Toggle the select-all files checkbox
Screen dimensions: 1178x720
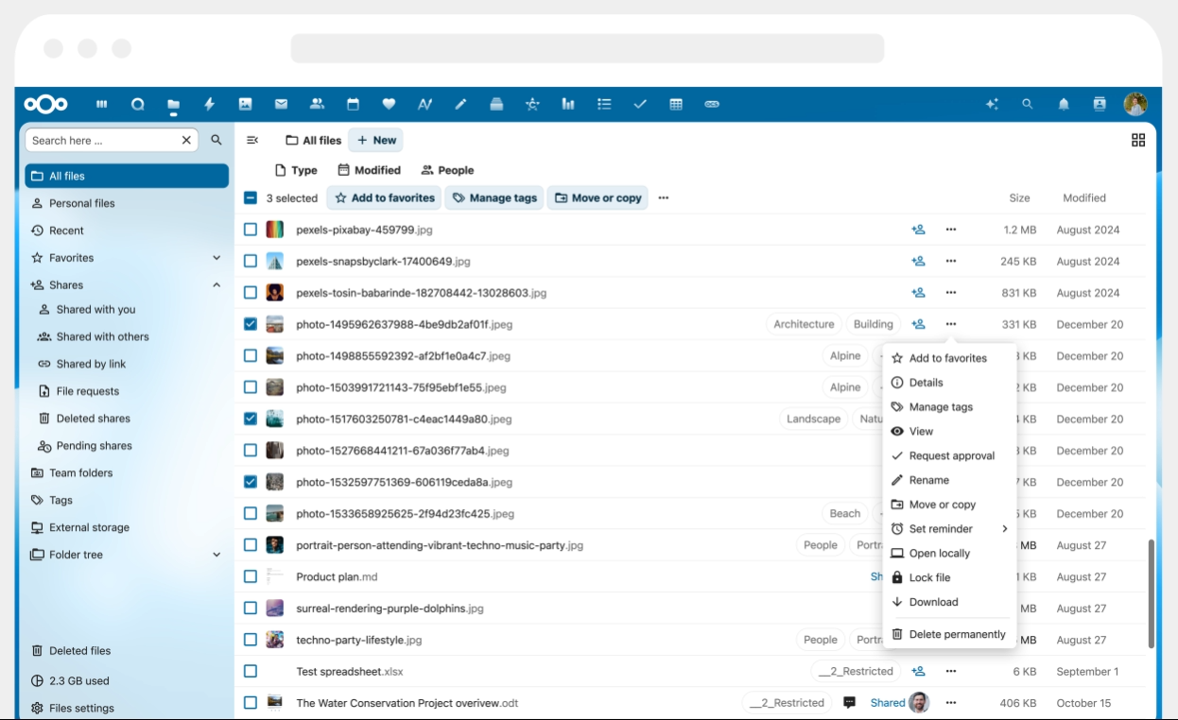tap(251, 198)
